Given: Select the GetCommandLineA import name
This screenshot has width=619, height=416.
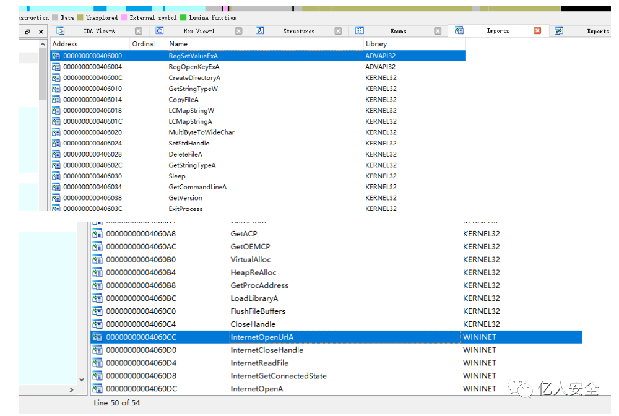Looking at the screenshot, I should coord(198,187).
